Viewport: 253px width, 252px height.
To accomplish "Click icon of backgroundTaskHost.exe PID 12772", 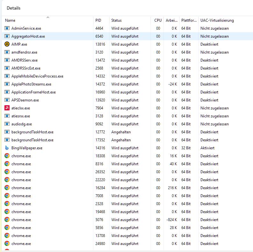I will pyautogui.click(x=7, y=132).
